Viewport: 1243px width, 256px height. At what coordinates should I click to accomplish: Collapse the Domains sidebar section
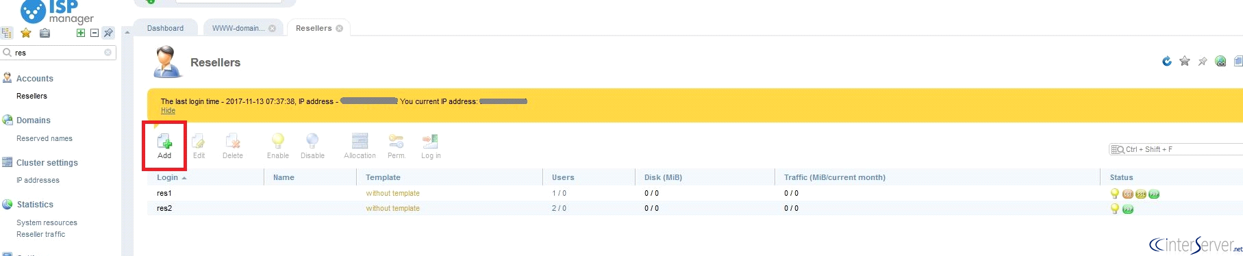(33, 120)
